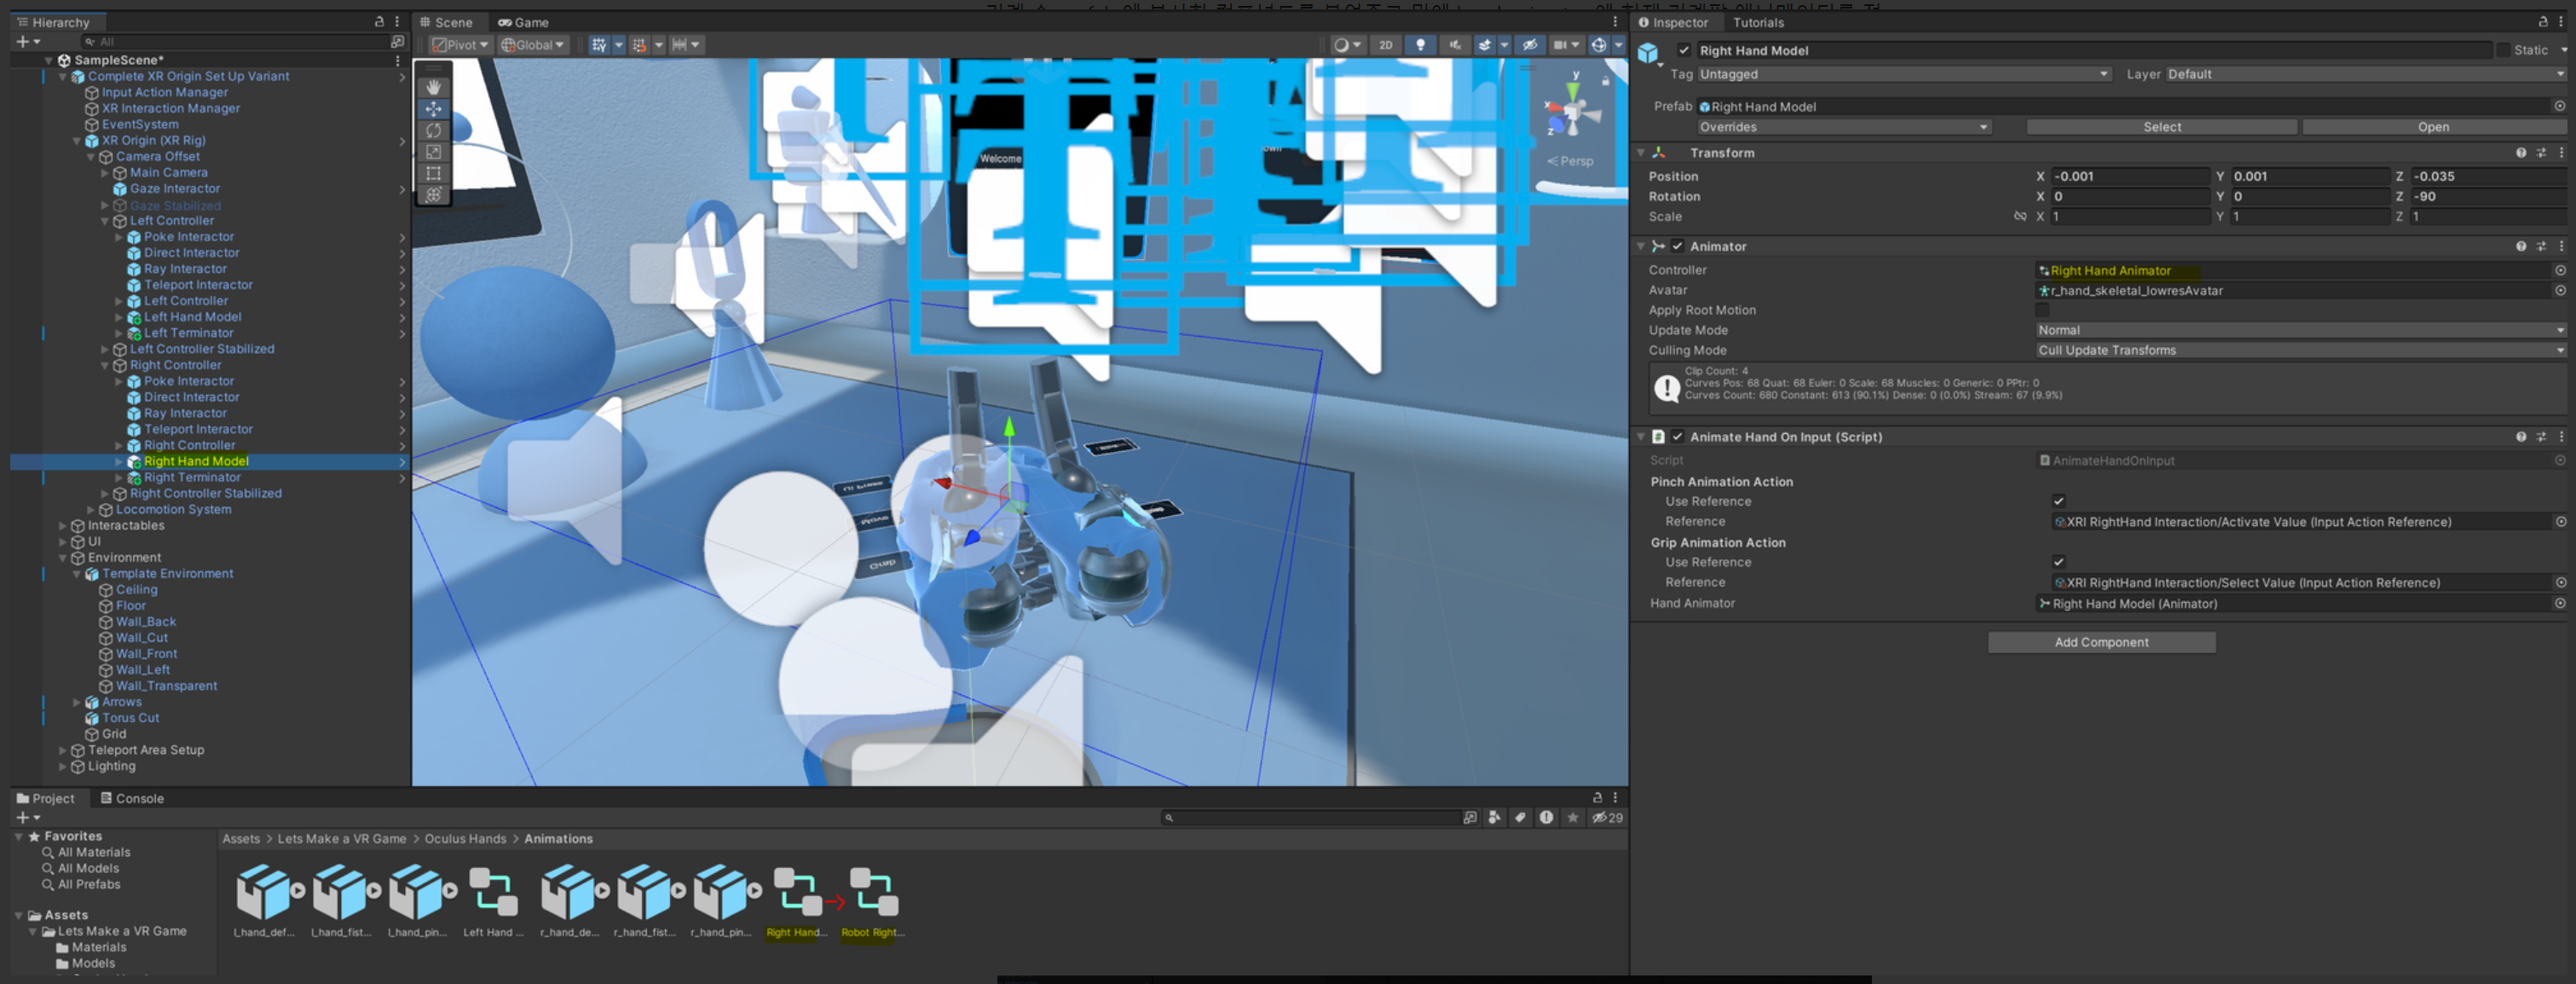The width and height of the screenshot is (2576, 984).
Task: Select the Rotate tool in scene toolbar
Action: click(x=433, y=130)
